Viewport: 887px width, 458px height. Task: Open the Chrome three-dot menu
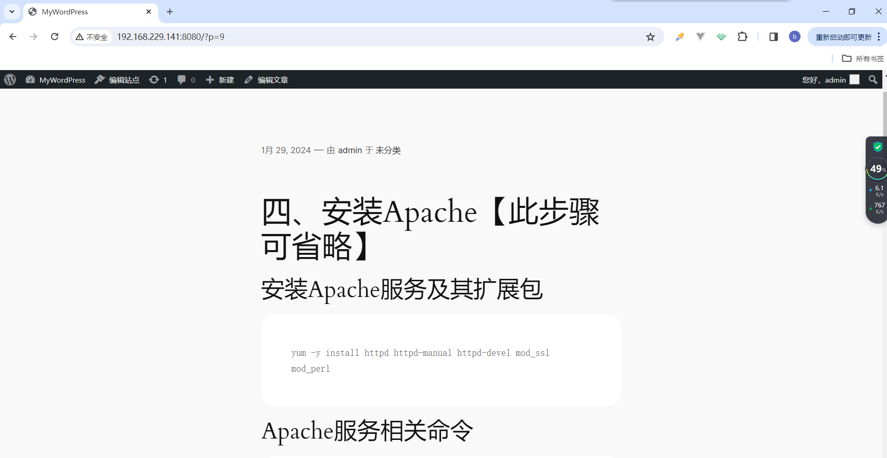879,37
